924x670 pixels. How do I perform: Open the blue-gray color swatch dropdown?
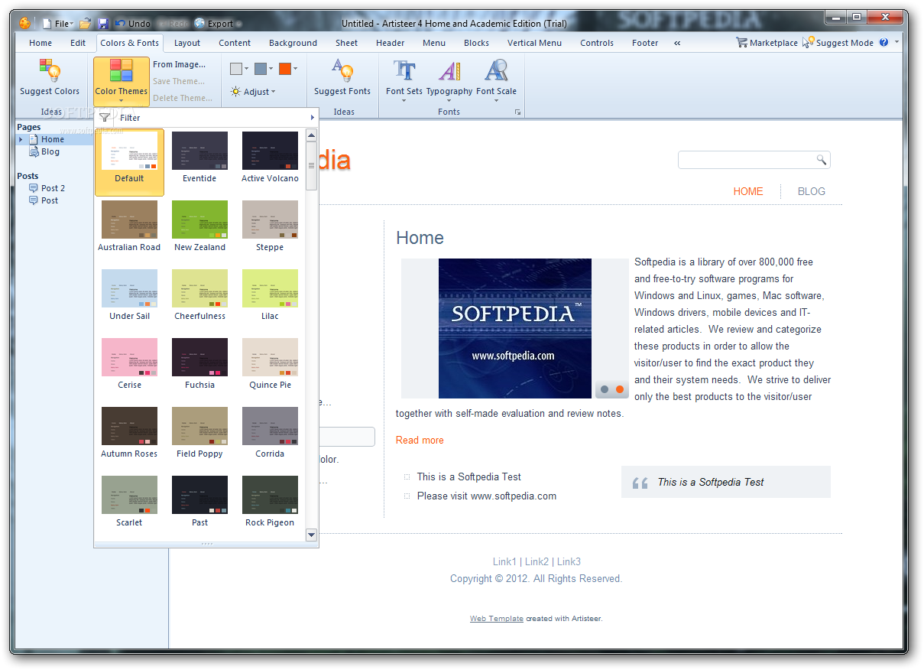coord(264,69)
